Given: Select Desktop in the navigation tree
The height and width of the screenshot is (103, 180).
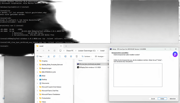Looking at the screenshot, I should click(x=44, y=80).
